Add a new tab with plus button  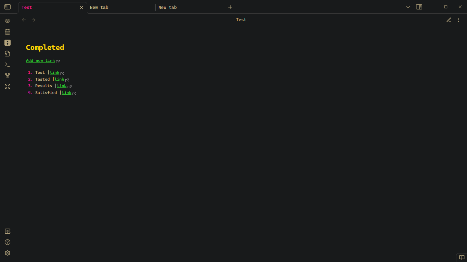pos(230,7)
